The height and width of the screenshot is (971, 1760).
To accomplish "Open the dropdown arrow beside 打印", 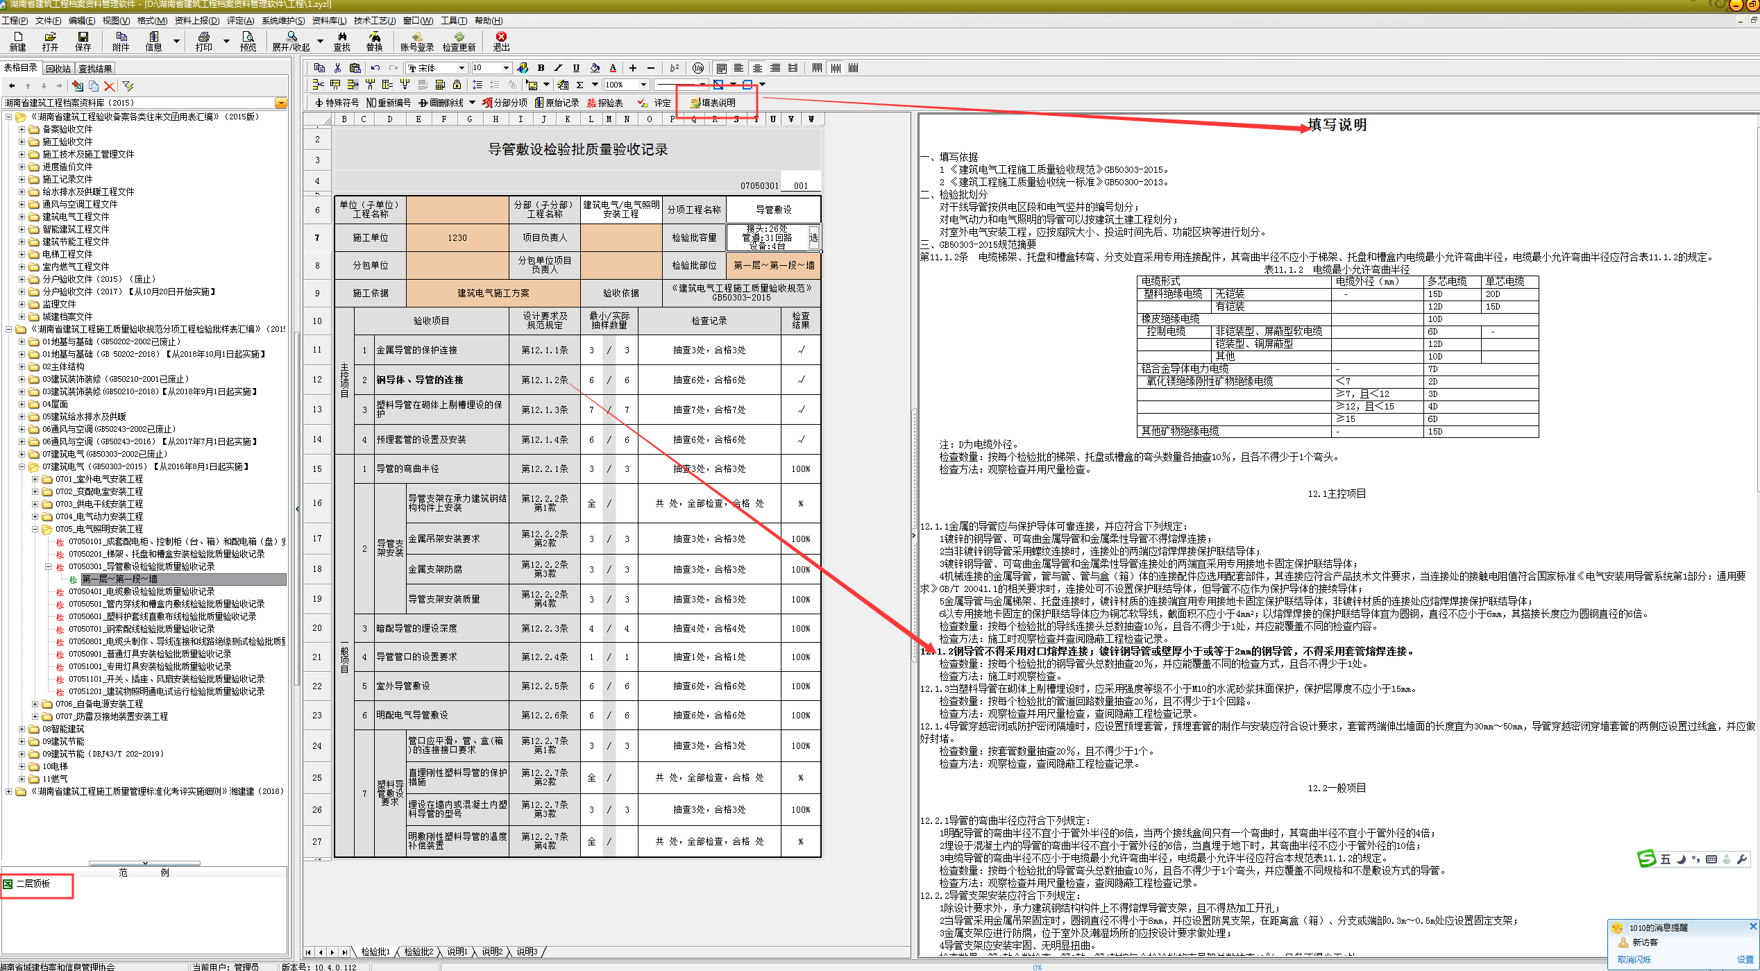I will coord(226,42).
